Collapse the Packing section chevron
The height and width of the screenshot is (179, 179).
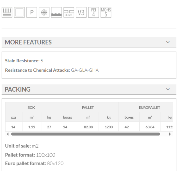[x=168, y=89]
